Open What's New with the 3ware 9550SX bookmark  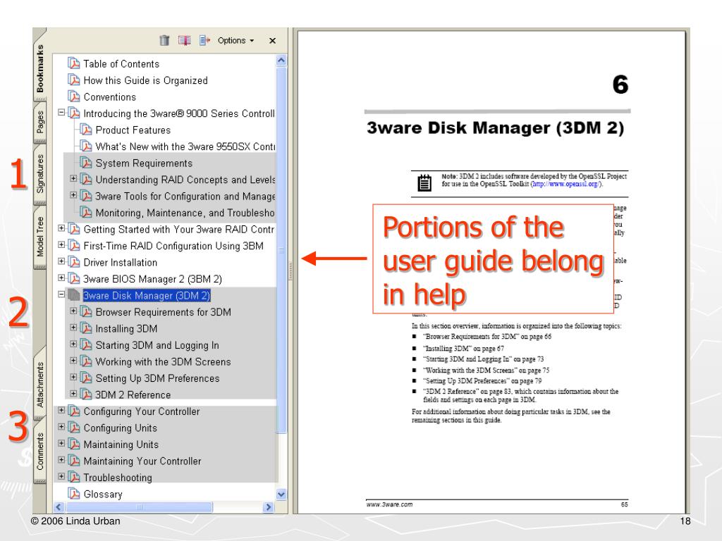point(185,147)
